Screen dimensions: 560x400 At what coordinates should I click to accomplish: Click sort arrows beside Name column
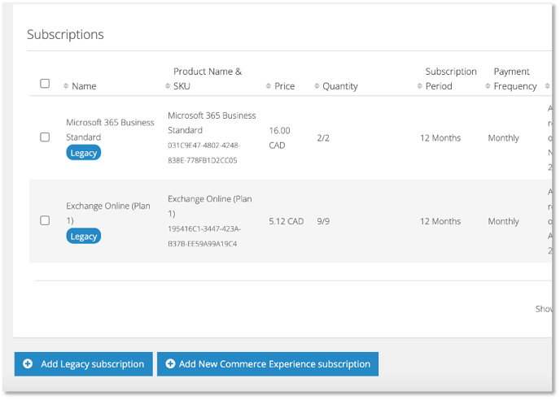click(x=66, y=86)
